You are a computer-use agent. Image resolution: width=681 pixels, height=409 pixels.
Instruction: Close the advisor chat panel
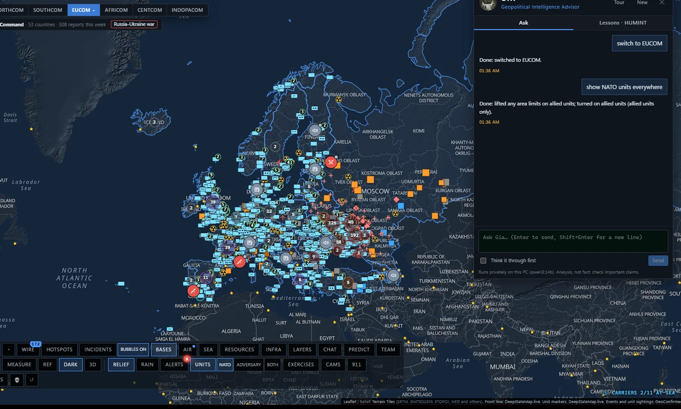[662, 3]
